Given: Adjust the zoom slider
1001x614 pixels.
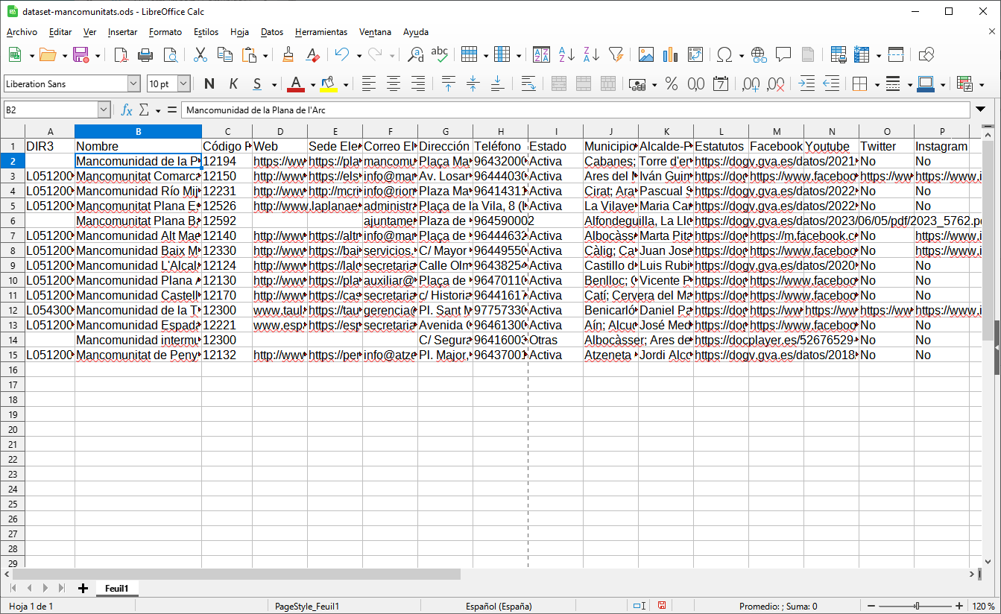Looking at the screenshot, I should pos(918,606).
